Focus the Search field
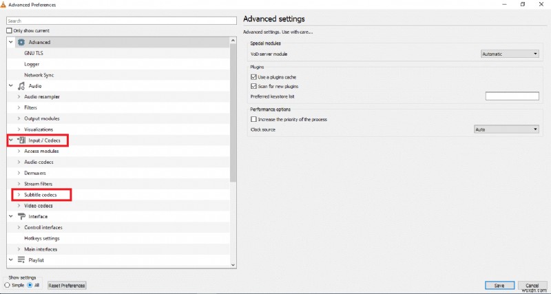The width and height of the screenshot is (551, 294). [x=121, y=21]
